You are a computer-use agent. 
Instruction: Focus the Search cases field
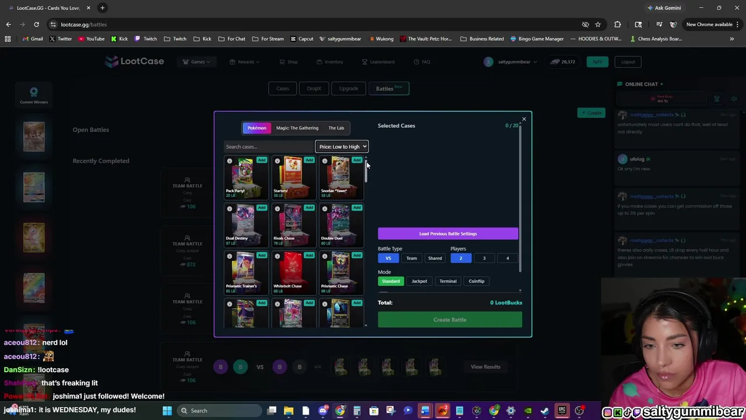[269, 147]
